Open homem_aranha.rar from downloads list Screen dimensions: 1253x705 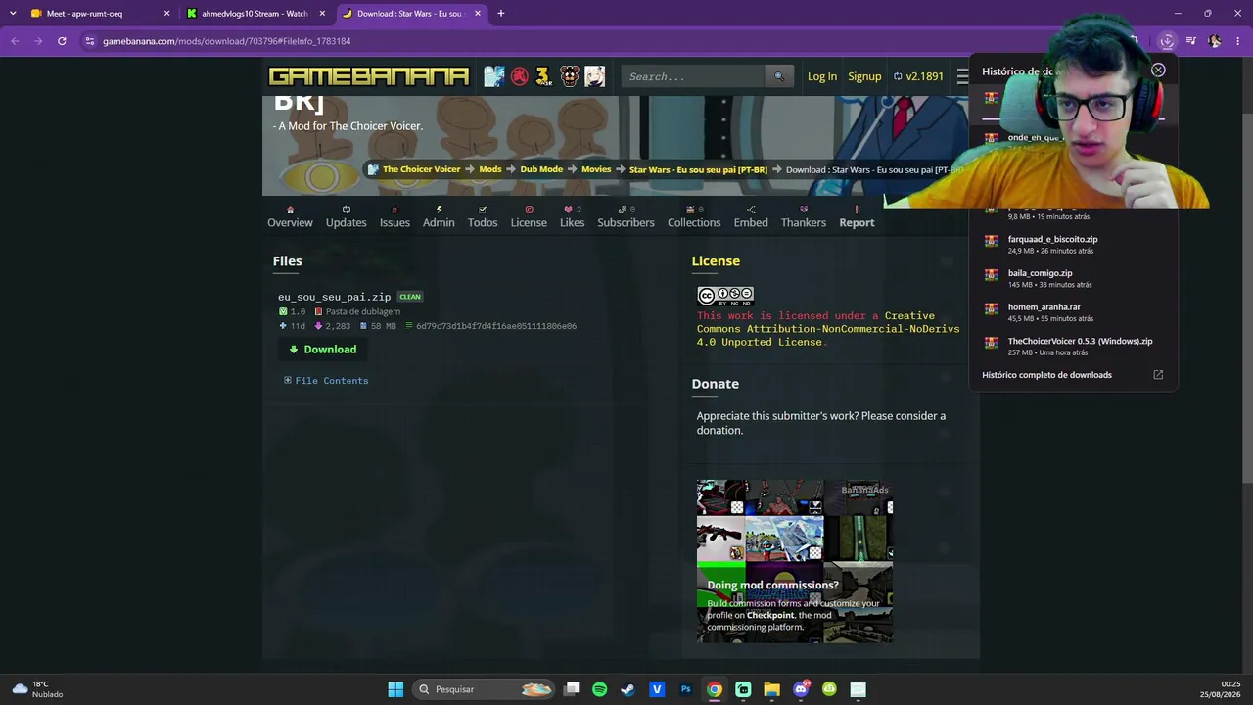tap(1073, 312)
